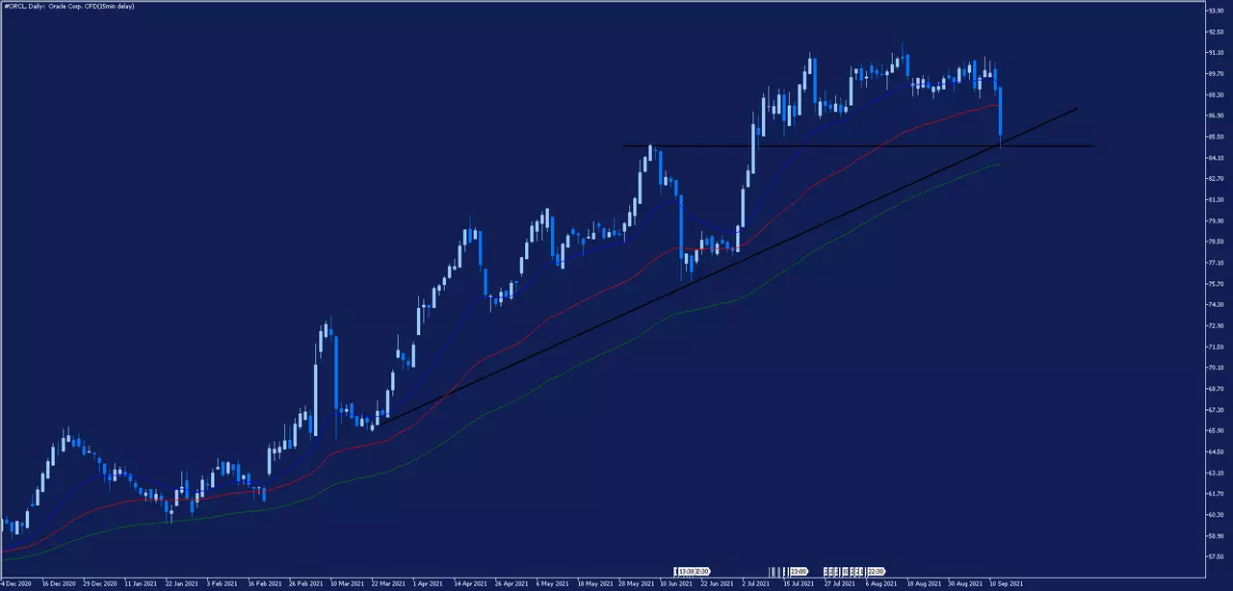This screenshot has height=591, width=1233.
Task: Select the horizontal black resistance line
Action: pyautogui.click(x=857, y=145)
